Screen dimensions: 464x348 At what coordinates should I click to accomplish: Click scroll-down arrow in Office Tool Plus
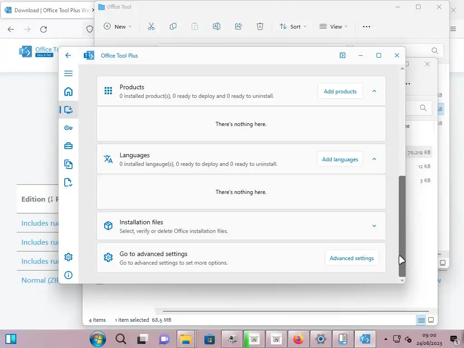click(x=402, y=280)
